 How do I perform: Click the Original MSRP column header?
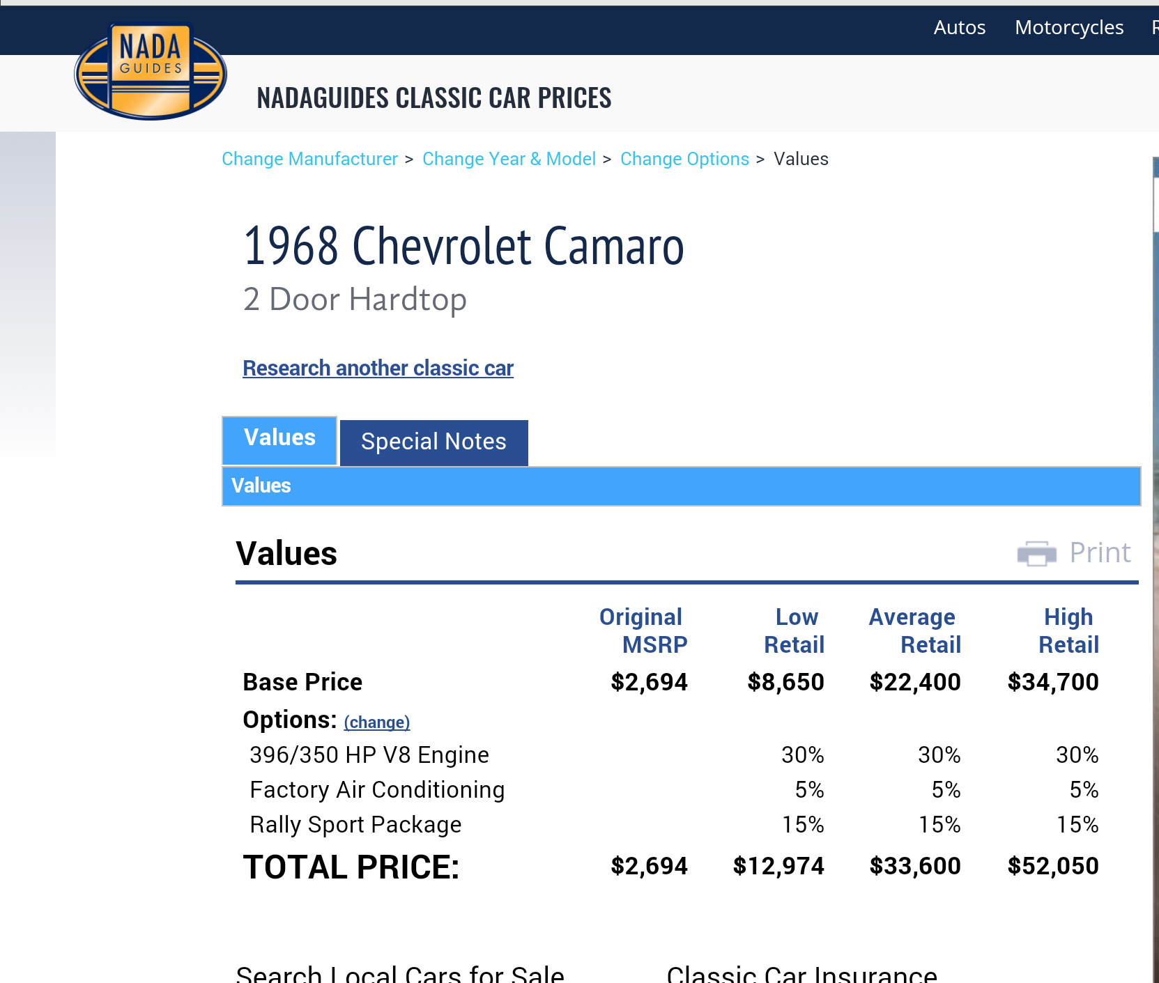pos(643,630)
